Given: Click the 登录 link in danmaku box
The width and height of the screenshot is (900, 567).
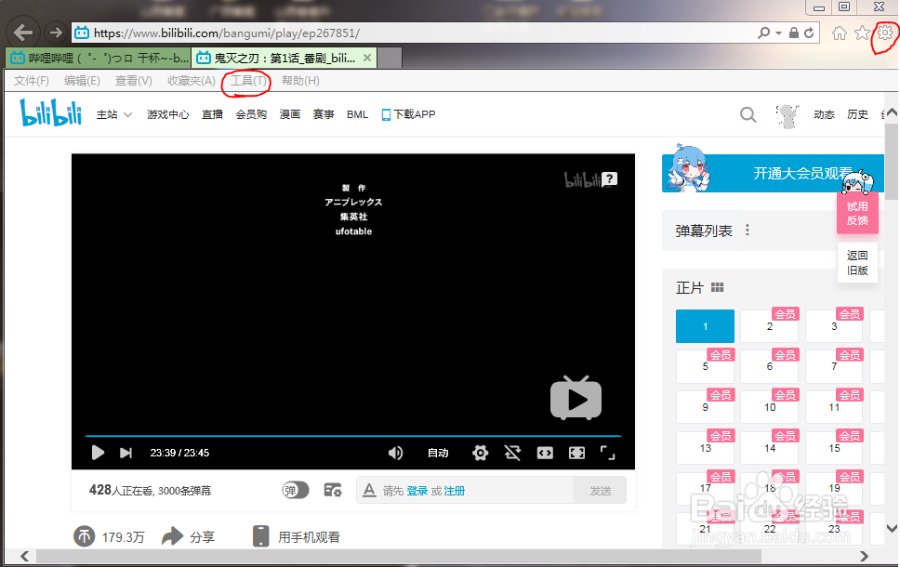Looking at the screenshot, I should (417, 491).
